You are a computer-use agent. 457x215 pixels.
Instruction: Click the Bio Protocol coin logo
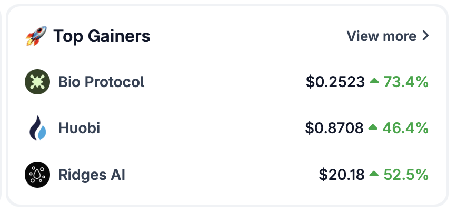pyautogui.click(x=37, y=82)
